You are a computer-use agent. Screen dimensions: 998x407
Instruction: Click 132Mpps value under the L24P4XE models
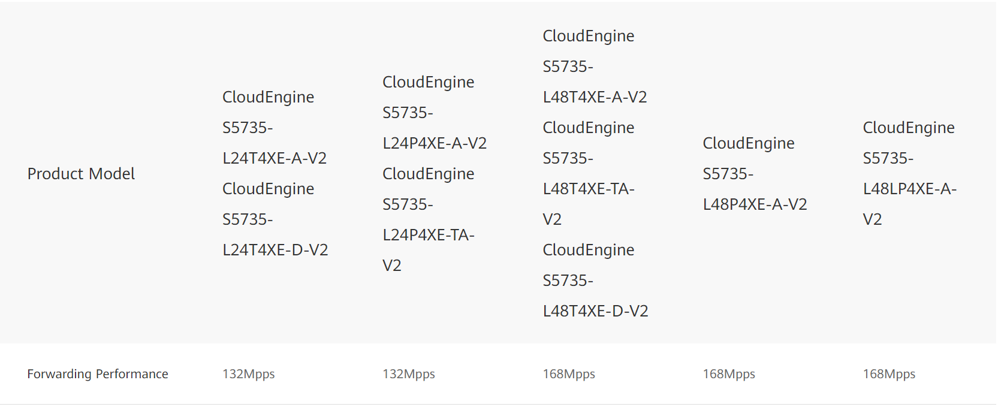click(x=409, y=374)
